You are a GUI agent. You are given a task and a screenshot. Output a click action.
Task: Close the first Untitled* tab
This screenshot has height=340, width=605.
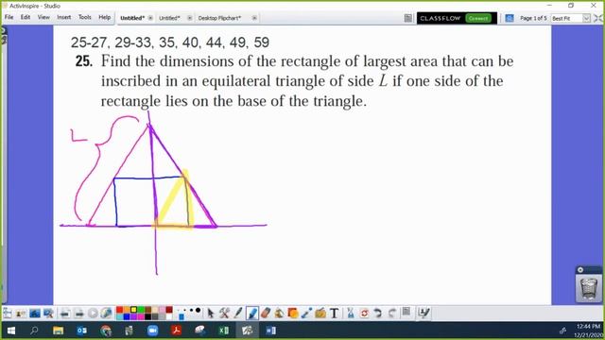150,18
